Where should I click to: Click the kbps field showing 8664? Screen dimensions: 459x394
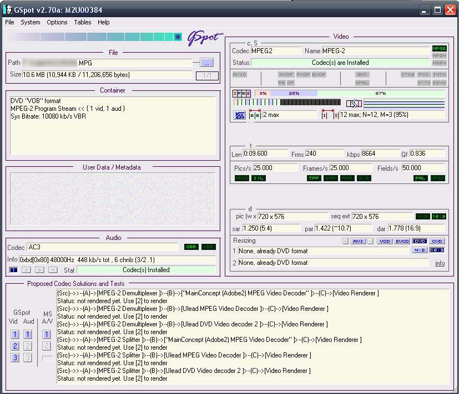pyautogui.click(x=380, y=153)
